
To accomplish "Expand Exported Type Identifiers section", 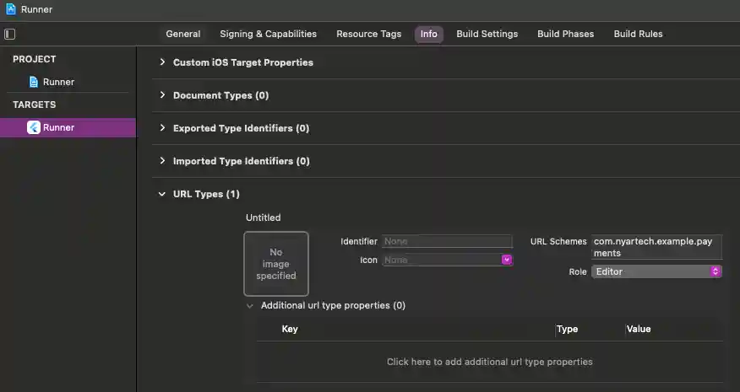I will point(163,128).
